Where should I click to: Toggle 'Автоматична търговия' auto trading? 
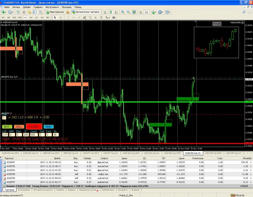[86, 12]
